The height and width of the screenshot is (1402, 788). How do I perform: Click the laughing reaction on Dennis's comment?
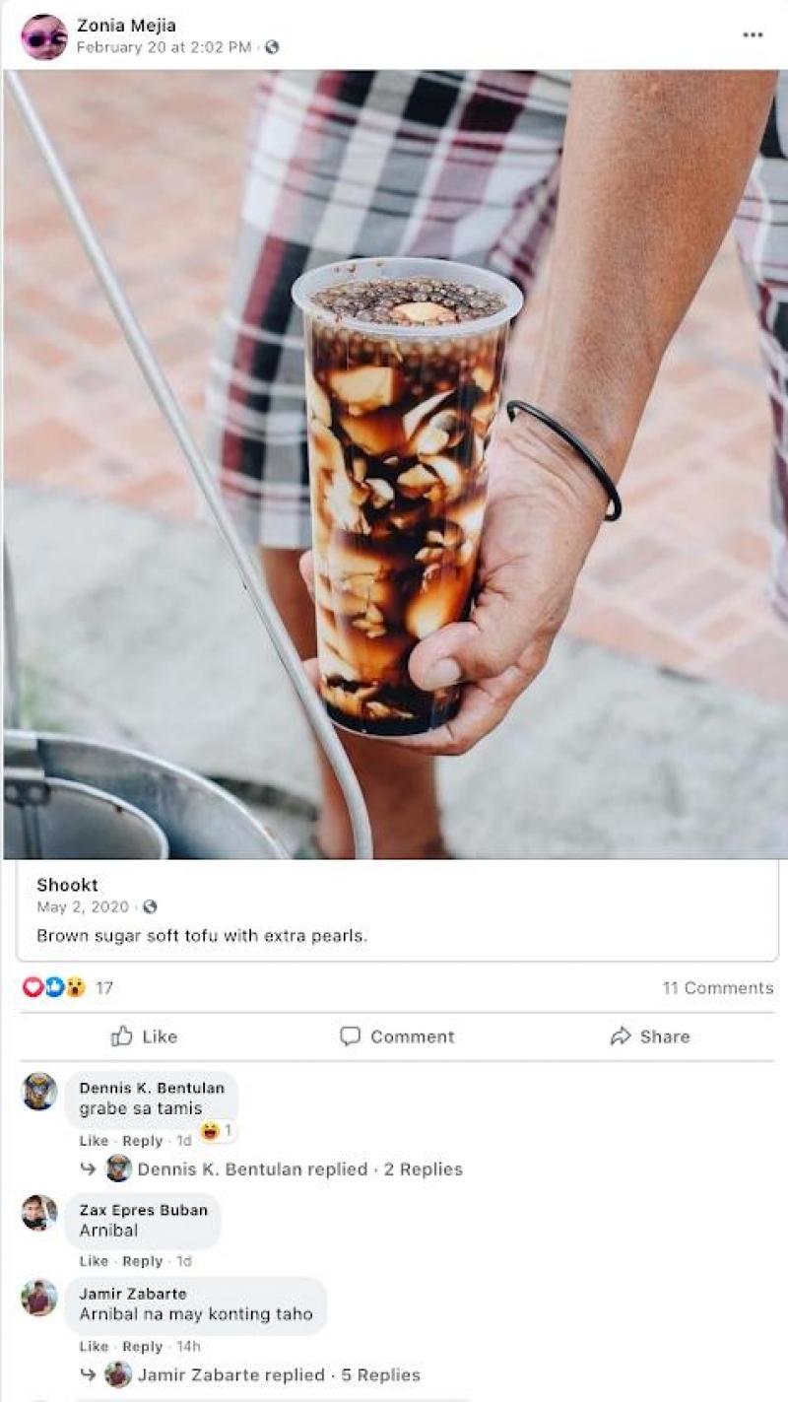click(x=211, y=1131)
